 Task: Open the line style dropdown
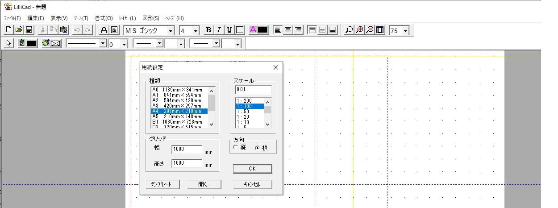coord(103,43)
